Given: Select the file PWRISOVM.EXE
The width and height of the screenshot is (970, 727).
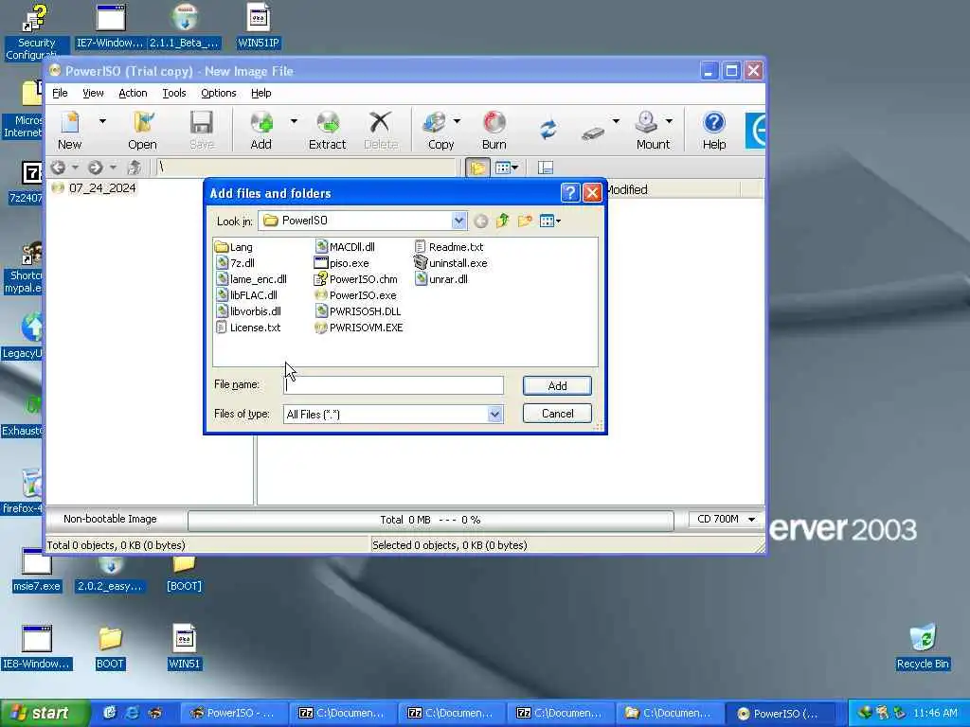Looking at the screenshot, I should click(x=359, y=327).
